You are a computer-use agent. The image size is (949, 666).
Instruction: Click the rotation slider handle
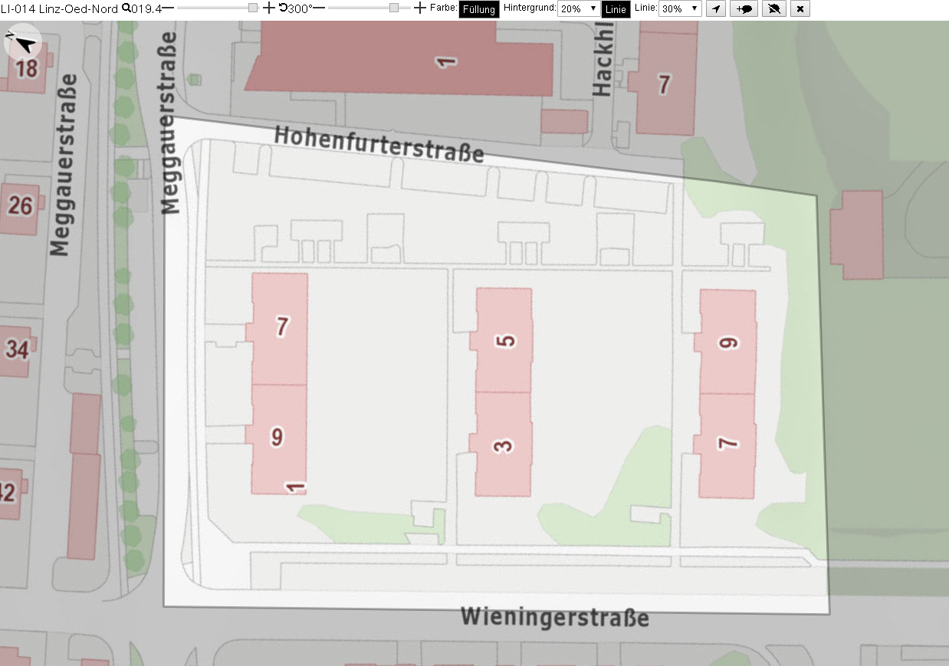point(394,8)
